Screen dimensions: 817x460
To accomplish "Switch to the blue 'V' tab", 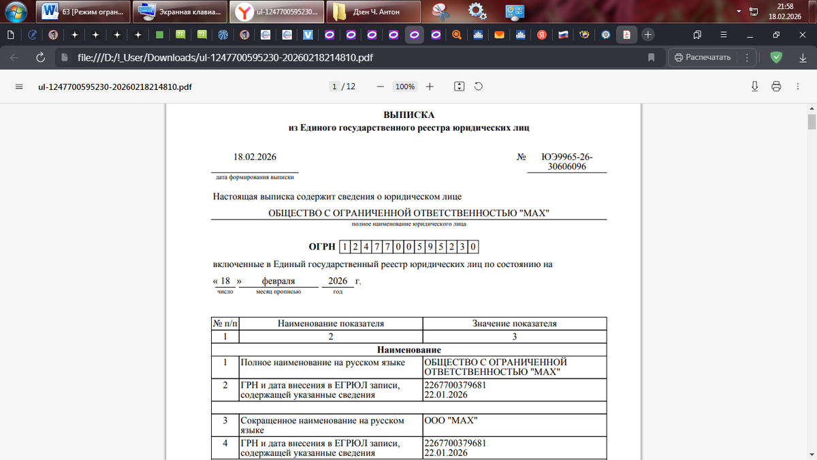I will 308,34.
